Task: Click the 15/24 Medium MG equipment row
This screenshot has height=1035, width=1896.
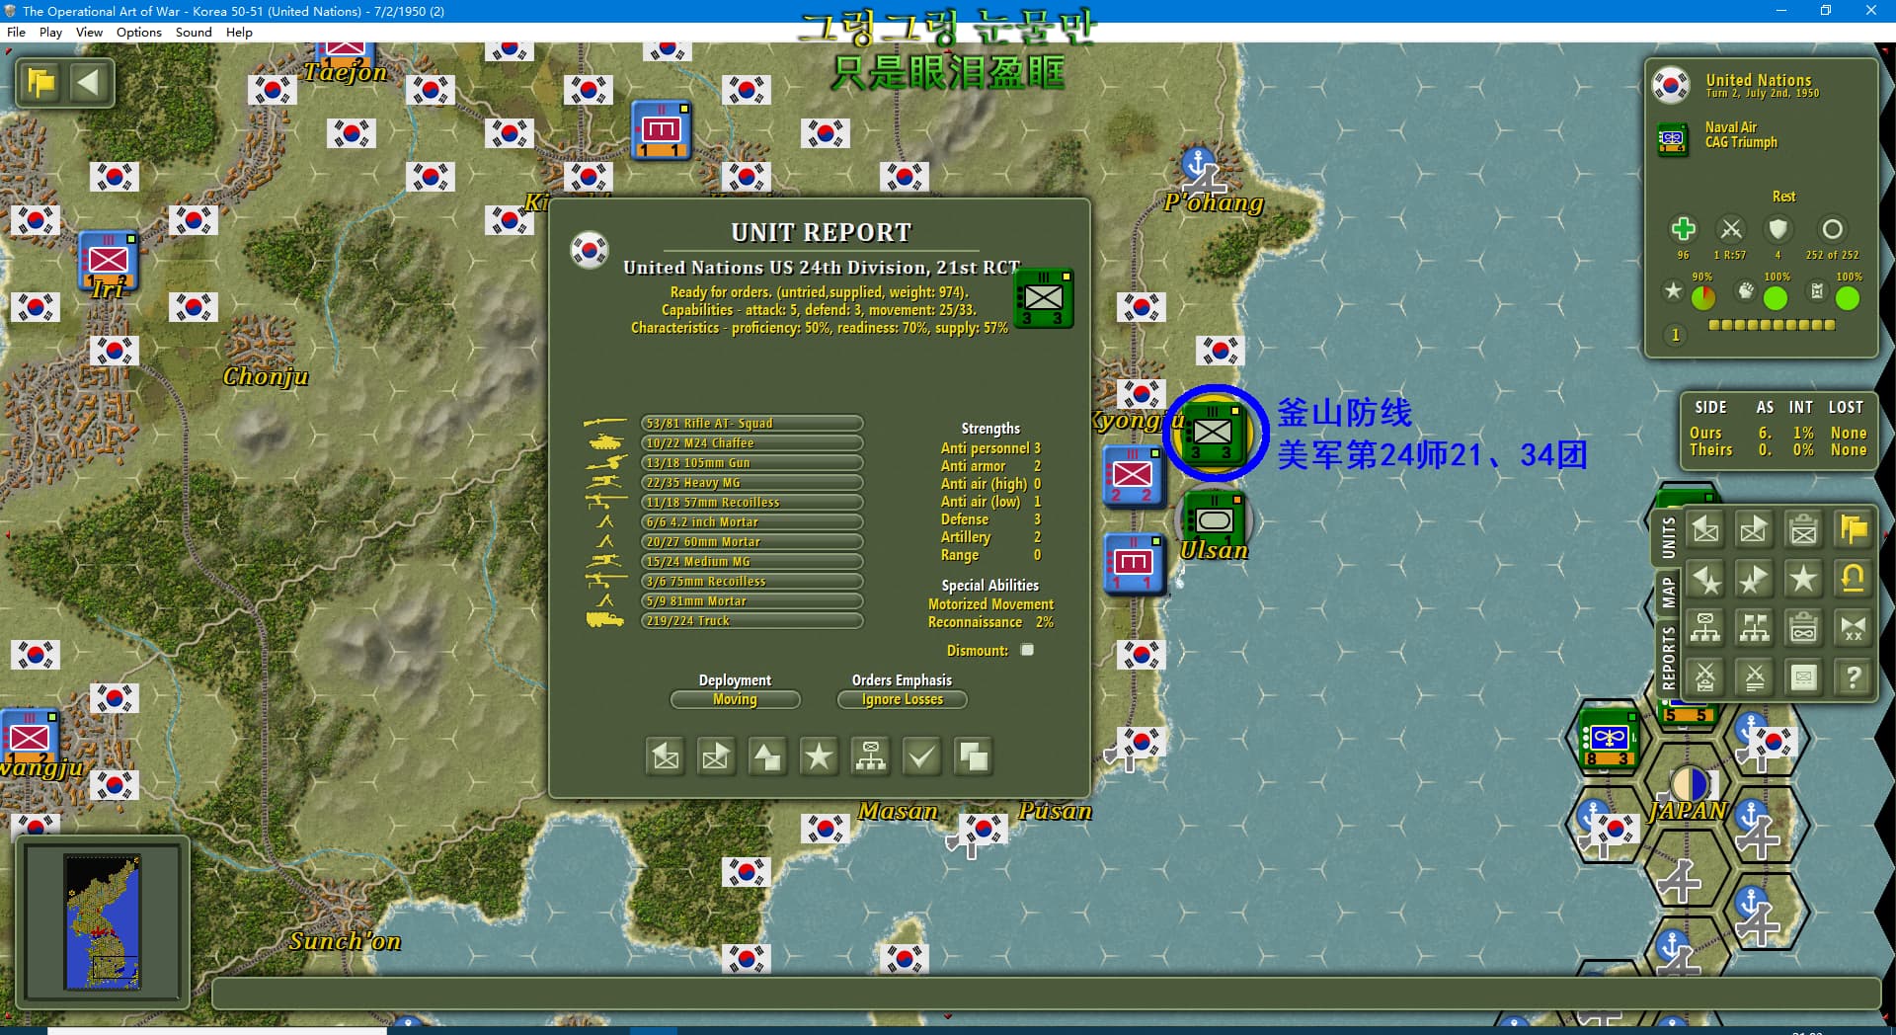Action: click(x=751, y=561)
